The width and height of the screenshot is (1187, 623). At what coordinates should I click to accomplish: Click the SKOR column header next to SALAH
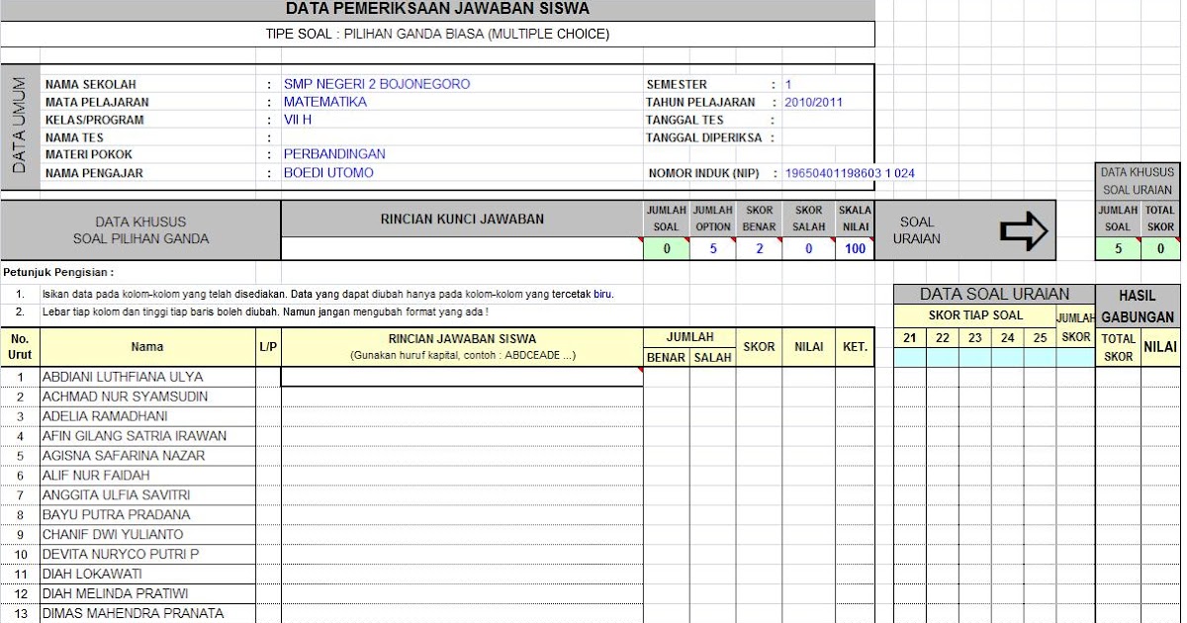(759, 347)
